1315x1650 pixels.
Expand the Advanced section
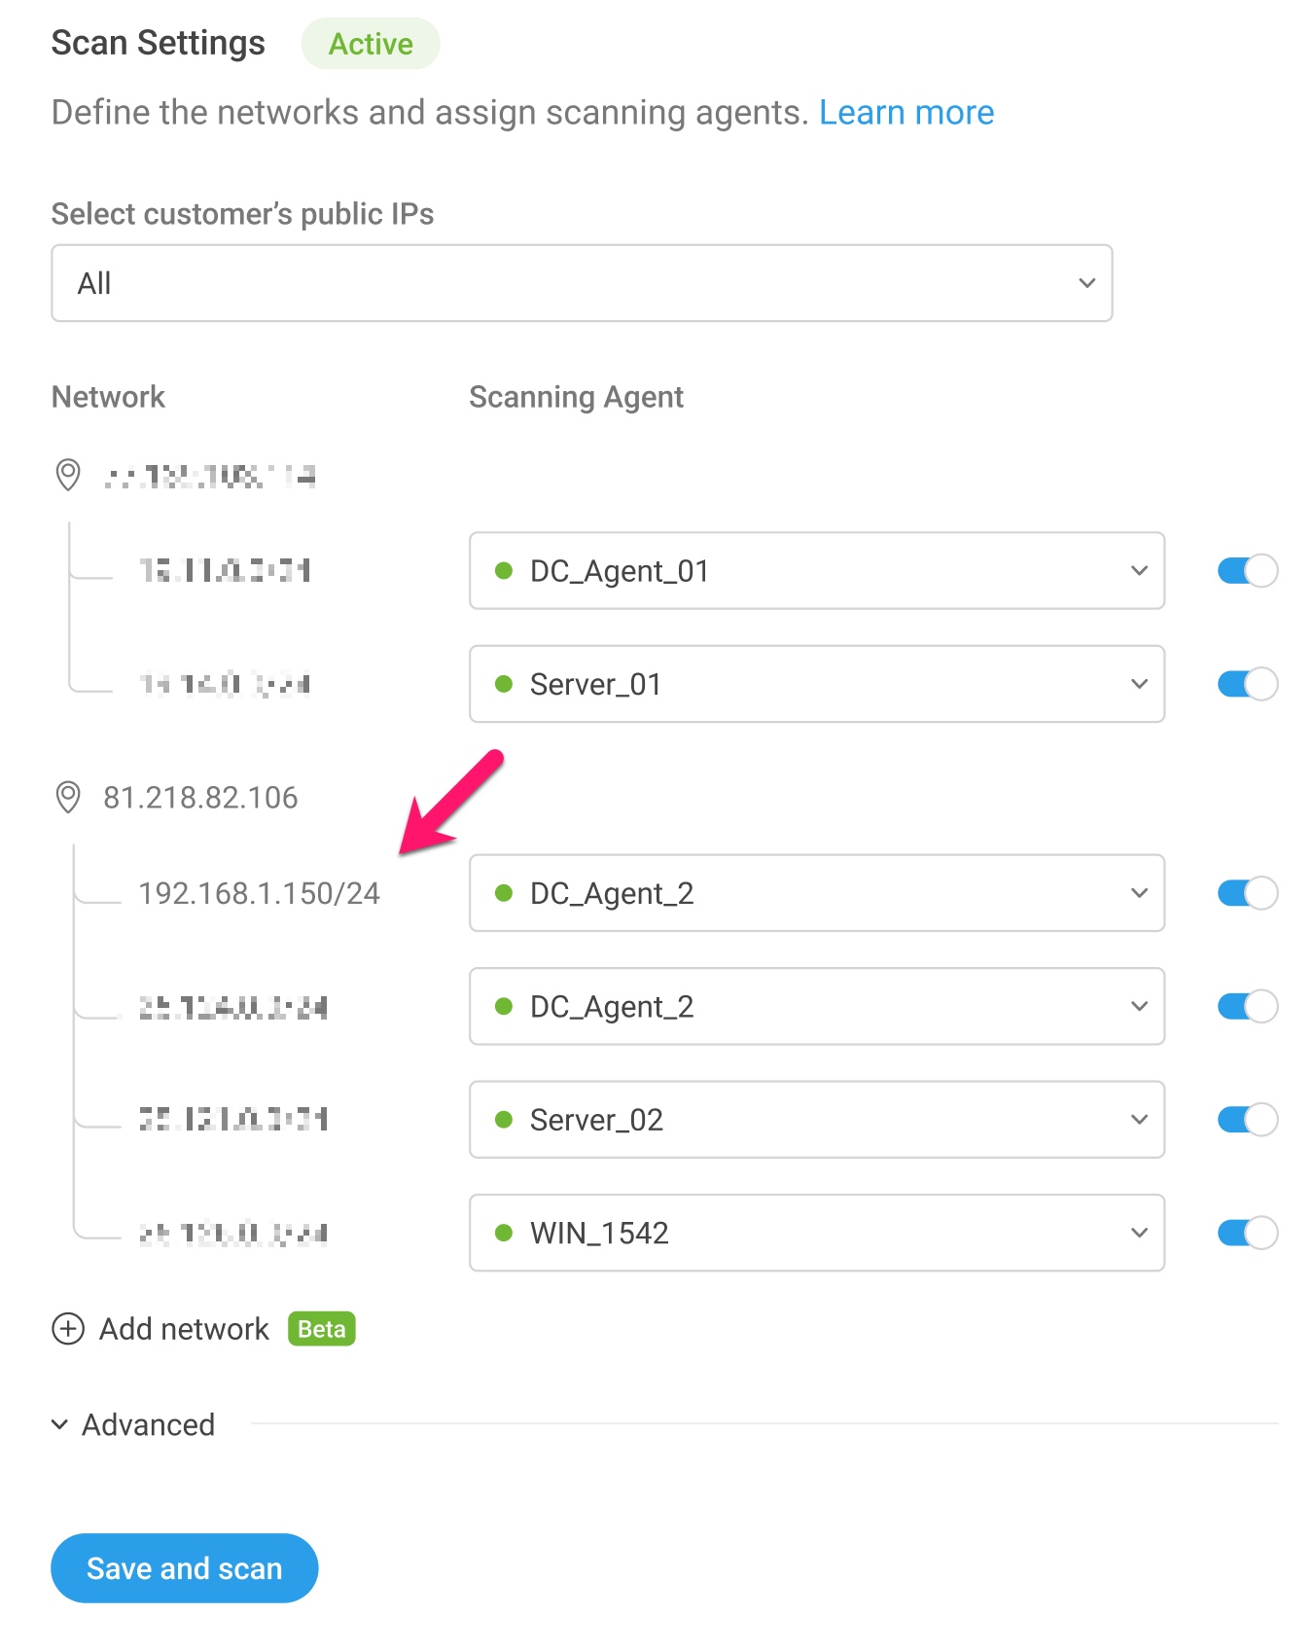pos(133,1425)
